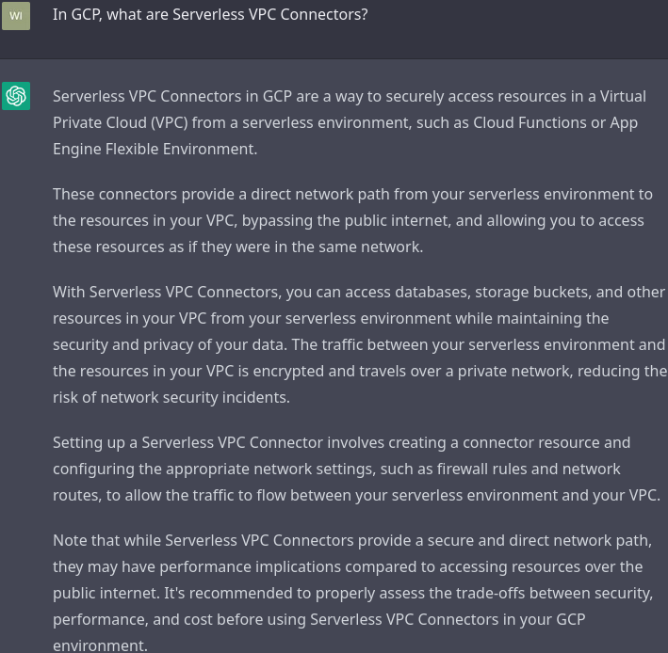The height and width of the screenshot is (653, 668).
Task: Click the paragraph beginning "Note that while"
Action: click(x=352, y=593)
